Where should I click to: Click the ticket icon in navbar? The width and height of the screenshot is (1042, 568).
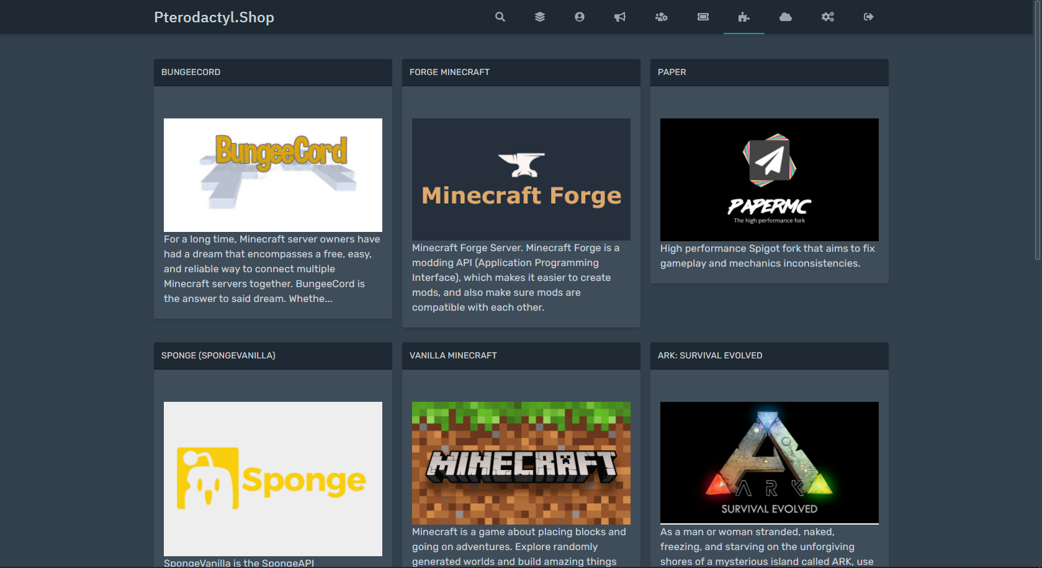click(x=703, y=17)
